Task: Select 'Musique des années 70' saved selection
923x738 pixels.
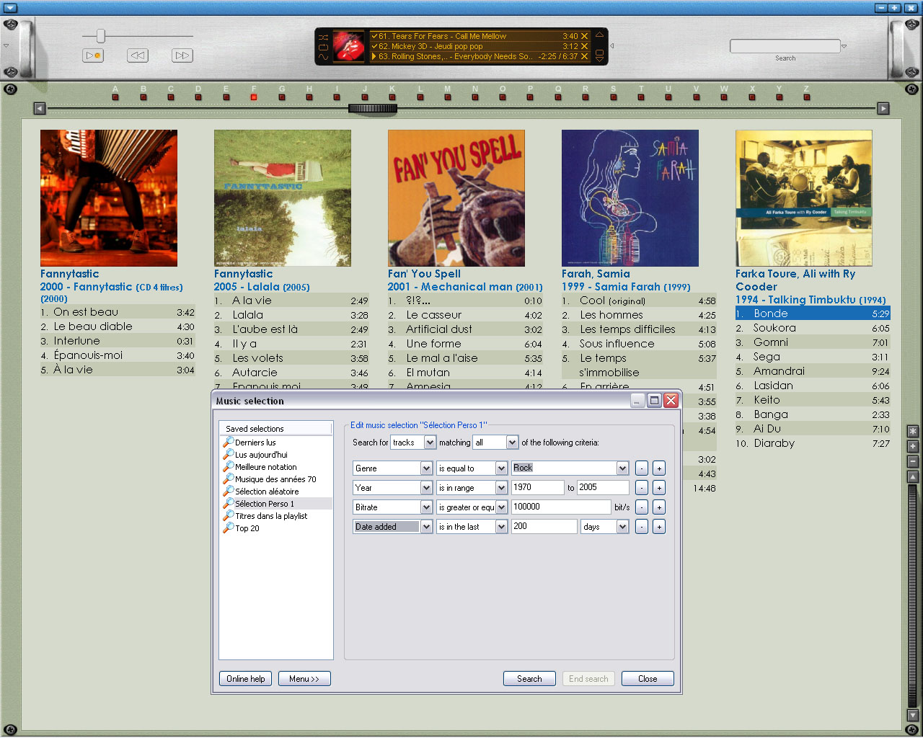Action: (x=275, y=479)
